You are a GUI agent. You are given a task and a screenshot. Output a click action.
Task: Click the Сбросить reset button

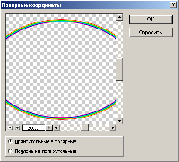[x=151, y=32]
